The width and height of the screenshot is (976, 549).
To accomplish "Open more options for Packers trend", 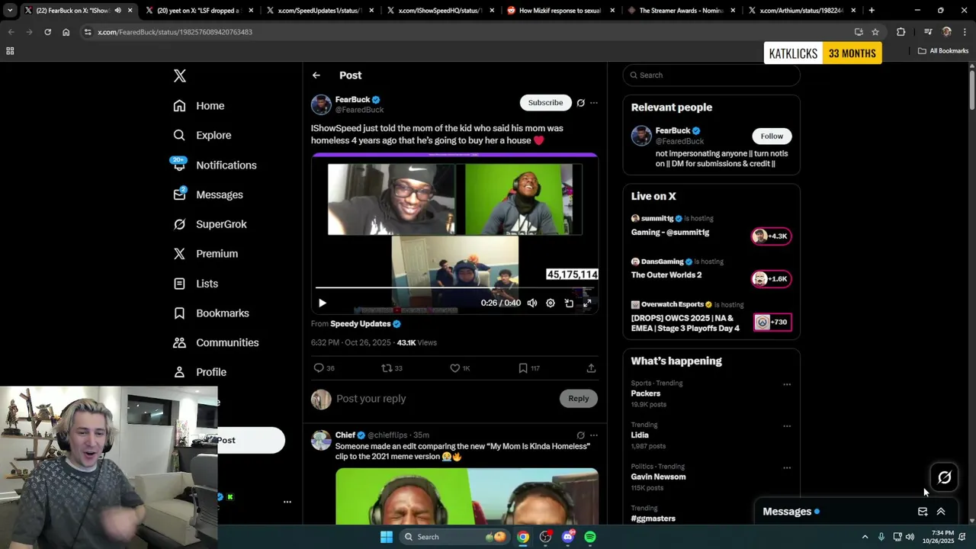I will click(787, 384).
